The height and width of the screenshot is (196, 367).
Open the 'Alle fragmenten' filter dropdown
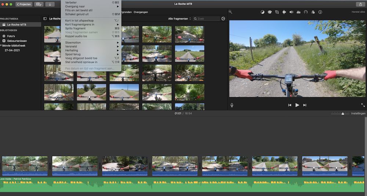[x=179, y=19]
